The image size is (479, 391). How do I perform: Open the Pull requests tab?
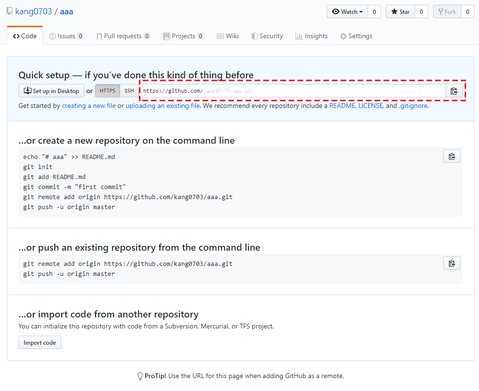point(123,36)
